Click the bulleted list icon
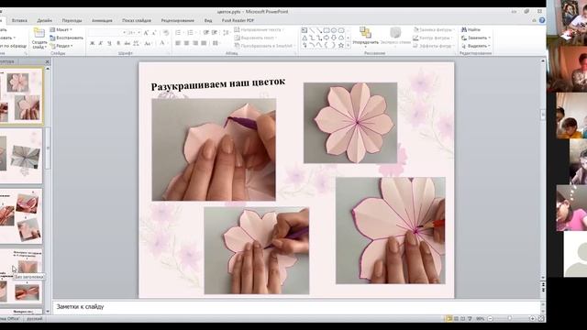 click(x=178, y=33)
